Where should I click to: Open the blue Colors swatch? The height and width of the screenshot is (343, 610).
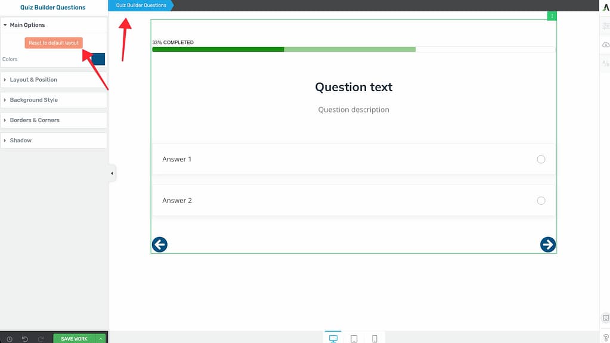[97, 59]
